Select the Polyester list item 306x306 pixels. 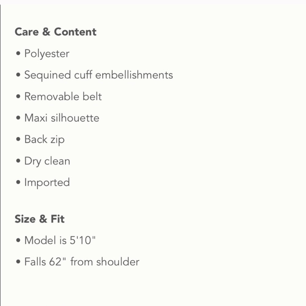pyautogui.click(x=47, y=54)
